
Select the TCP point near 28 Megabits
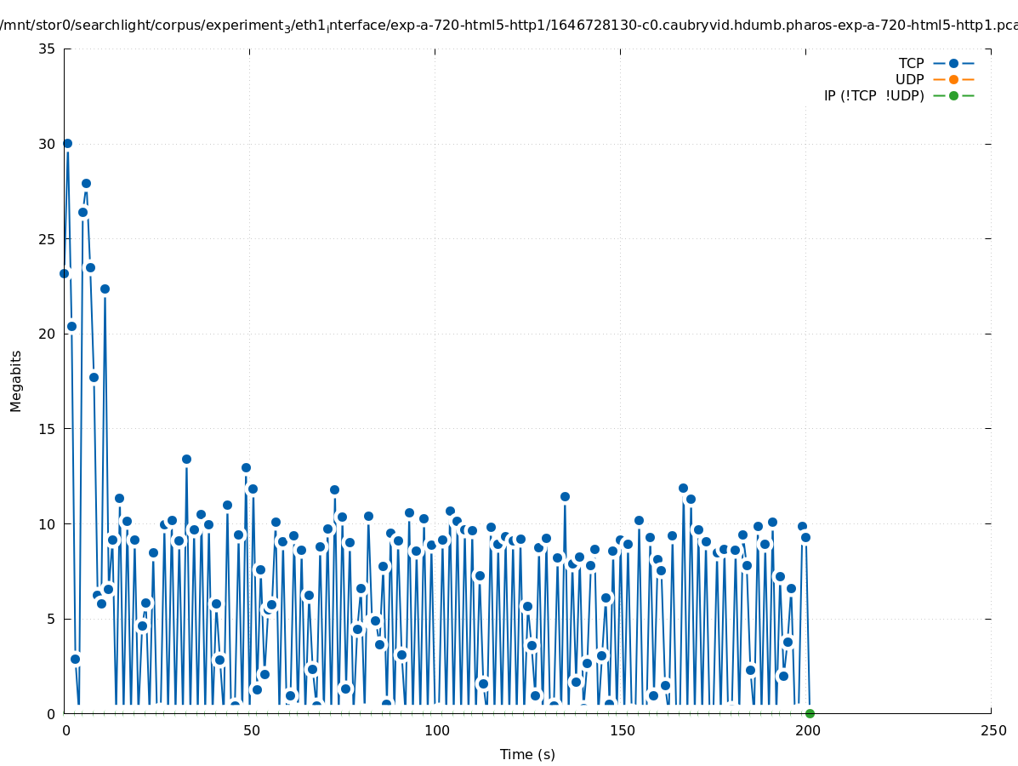pos(86,183)
